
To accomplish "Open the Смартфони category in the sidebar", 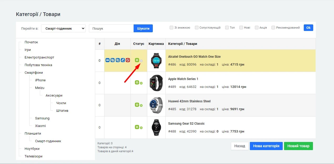I will tap(34, 72).
